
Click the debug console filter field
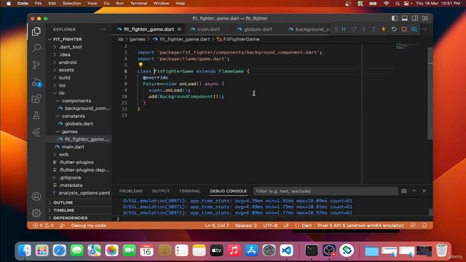click(325, 191)
